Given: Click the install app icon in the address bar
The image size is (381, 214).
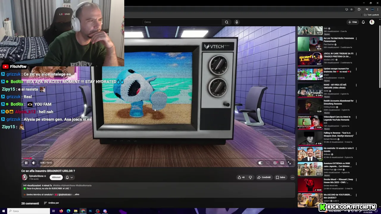Looking at the screenshot, I should 346,9.
